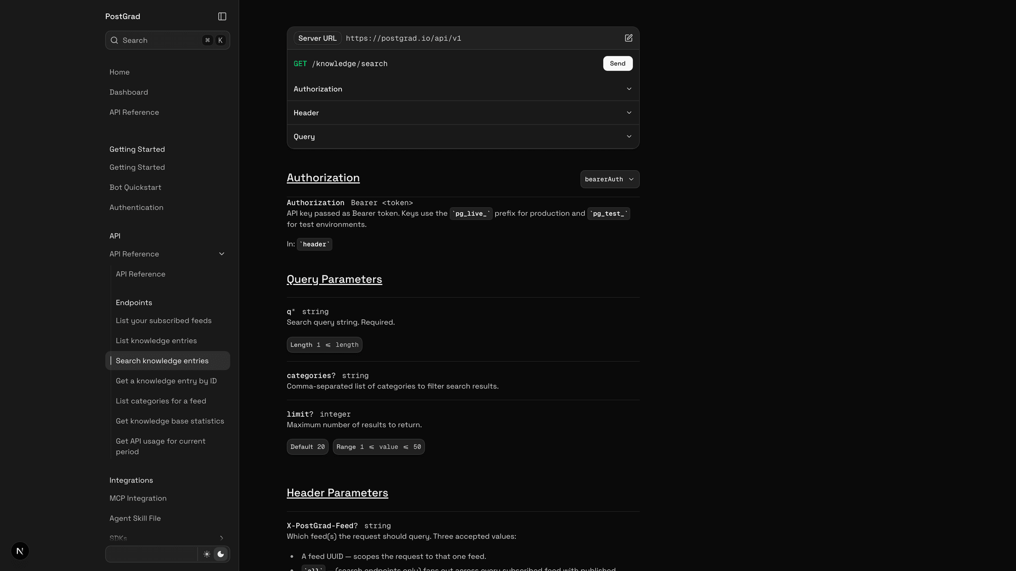
Task: Open the Dashboard page link
Action: pyautogui.click(x=129, y=92)
